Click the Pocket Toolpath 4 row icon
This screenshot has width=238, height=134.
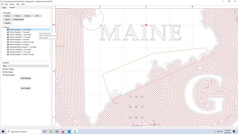(x=8, y=39)
